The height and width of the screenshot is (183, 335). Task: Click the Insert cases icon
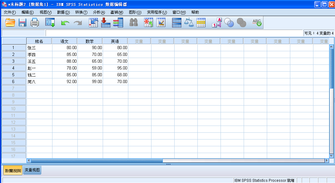tap(148, 23)
